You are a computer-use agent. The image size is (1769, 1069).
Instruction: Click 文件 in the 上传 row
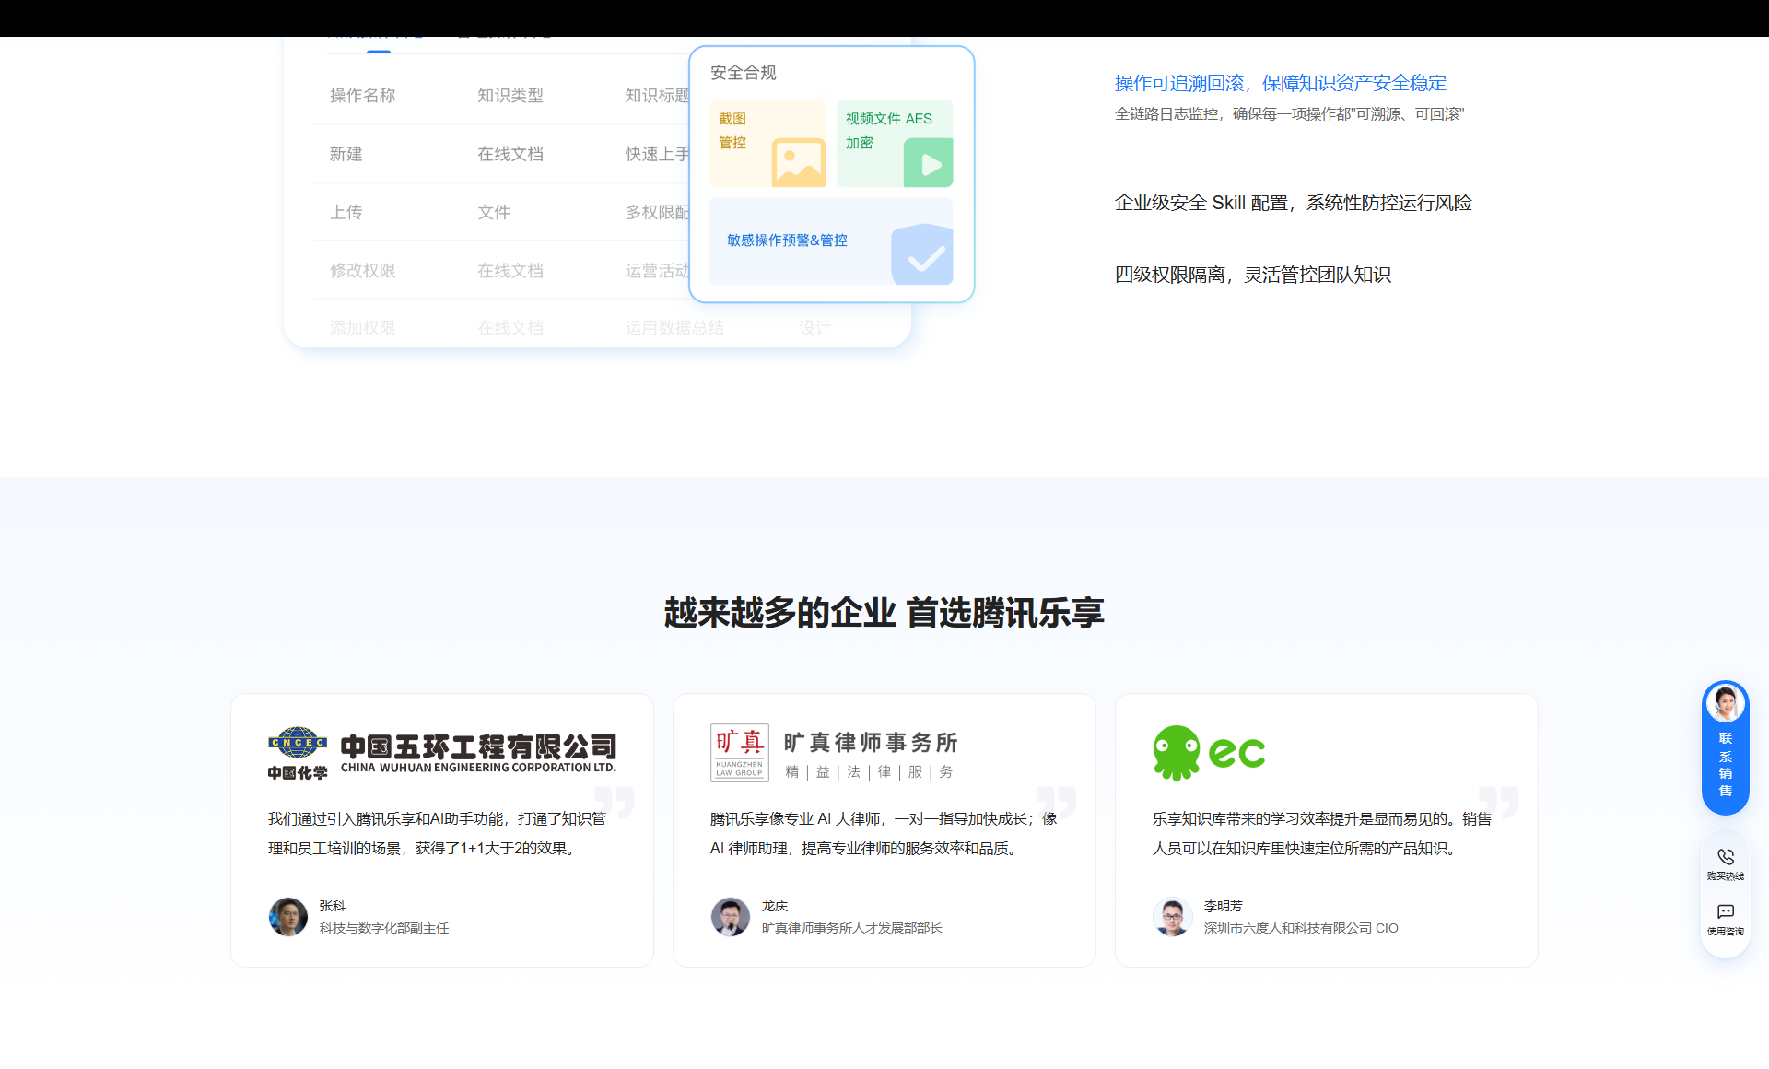(x=494, y=212)
